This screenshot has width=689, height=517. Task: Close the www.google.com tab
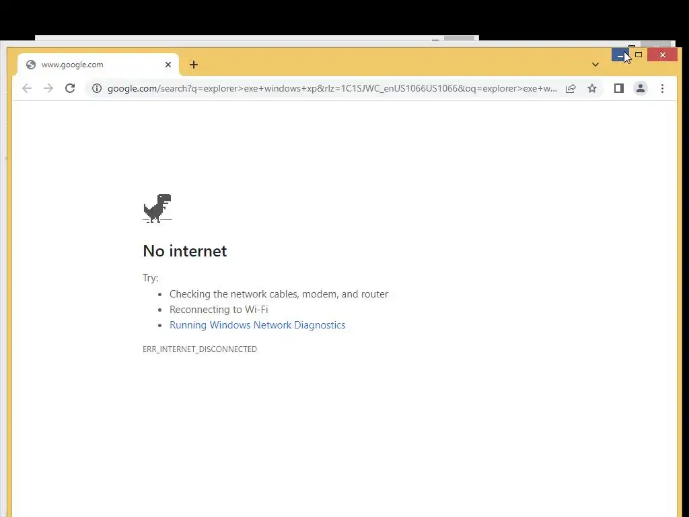[x=168, y=65]
